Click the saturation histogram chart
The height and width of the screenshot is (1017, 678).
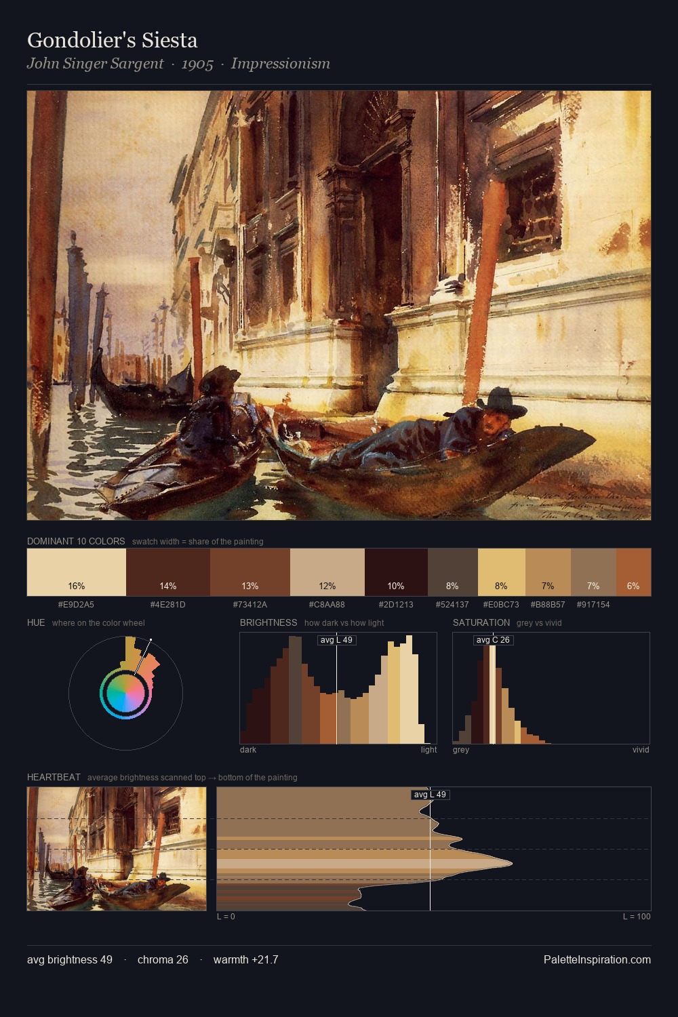pos(551,688)
